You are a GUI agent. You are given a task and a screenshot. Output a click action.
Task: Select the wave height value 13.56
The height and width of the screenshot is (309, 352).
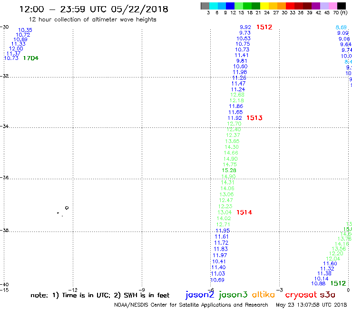click(x=339, y=249)
